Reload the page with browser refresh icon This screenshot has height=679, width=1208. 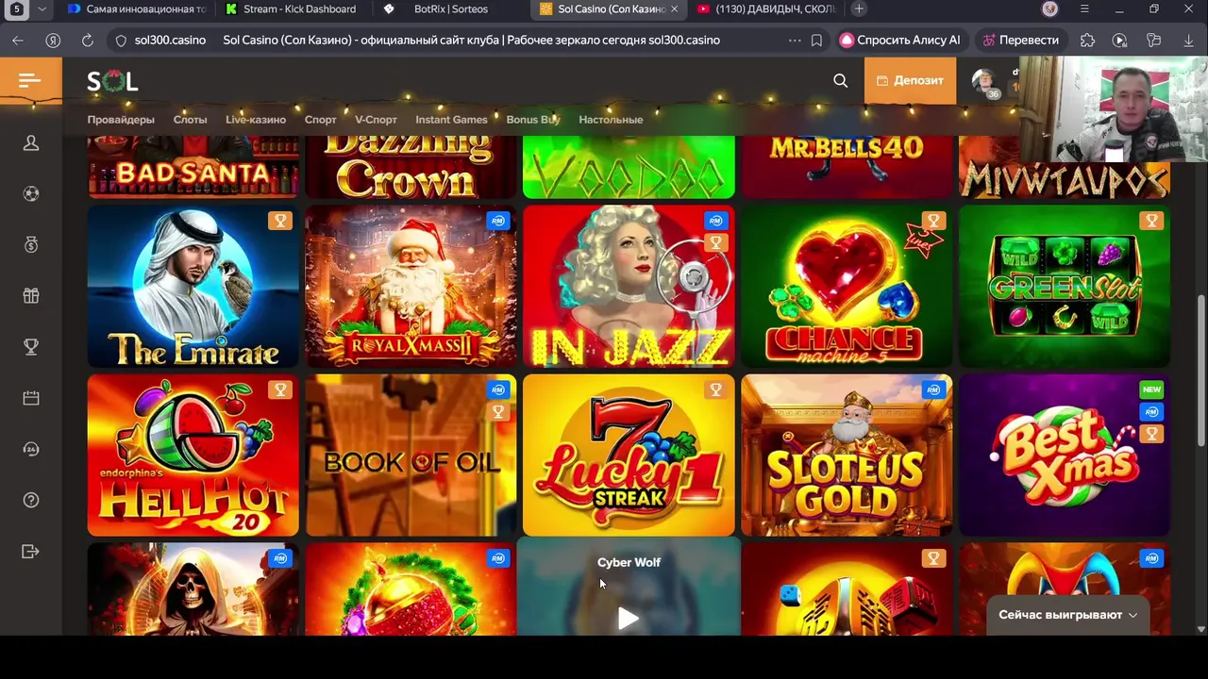click(x=87, y=41)
